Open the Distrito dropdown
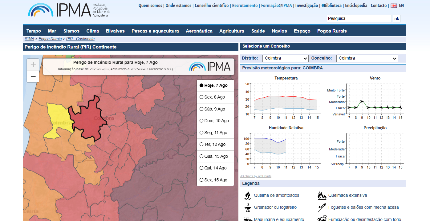This screenshot has height=221, width=430. point(285,58)
